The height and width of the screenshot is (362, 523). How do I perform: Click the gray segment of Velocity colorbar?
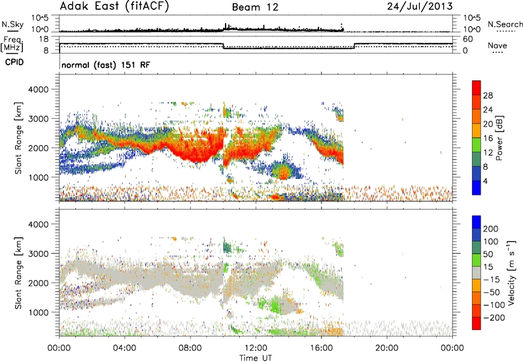(x=477, y=272)
